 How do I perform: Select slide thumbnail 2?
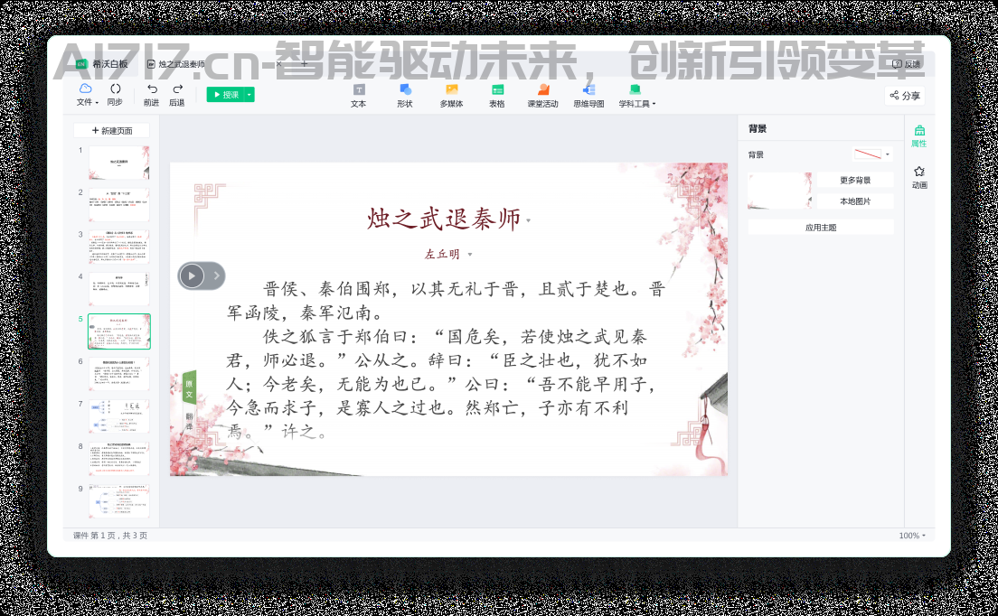pyautogui.click(x=119, y=205)
